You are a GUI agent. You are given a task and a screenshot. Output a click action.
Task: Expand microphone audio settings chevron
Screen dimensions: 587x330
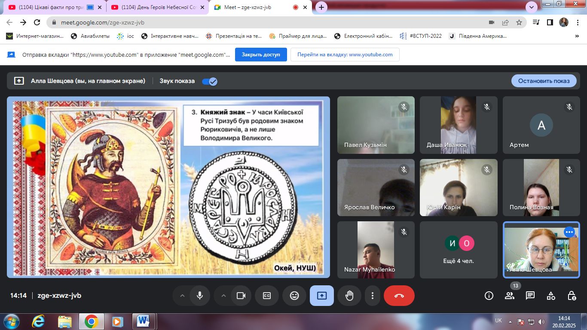click(x=182, y=296)
